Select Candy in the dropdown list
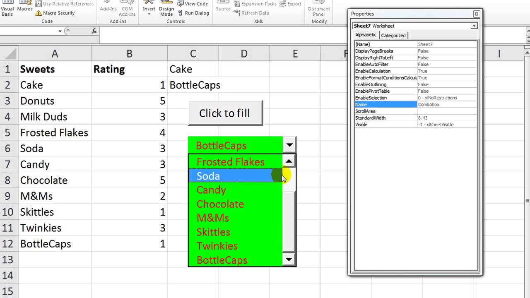This screenshot has height=298, width=530. pyautogui.click(x=235, y=190)
